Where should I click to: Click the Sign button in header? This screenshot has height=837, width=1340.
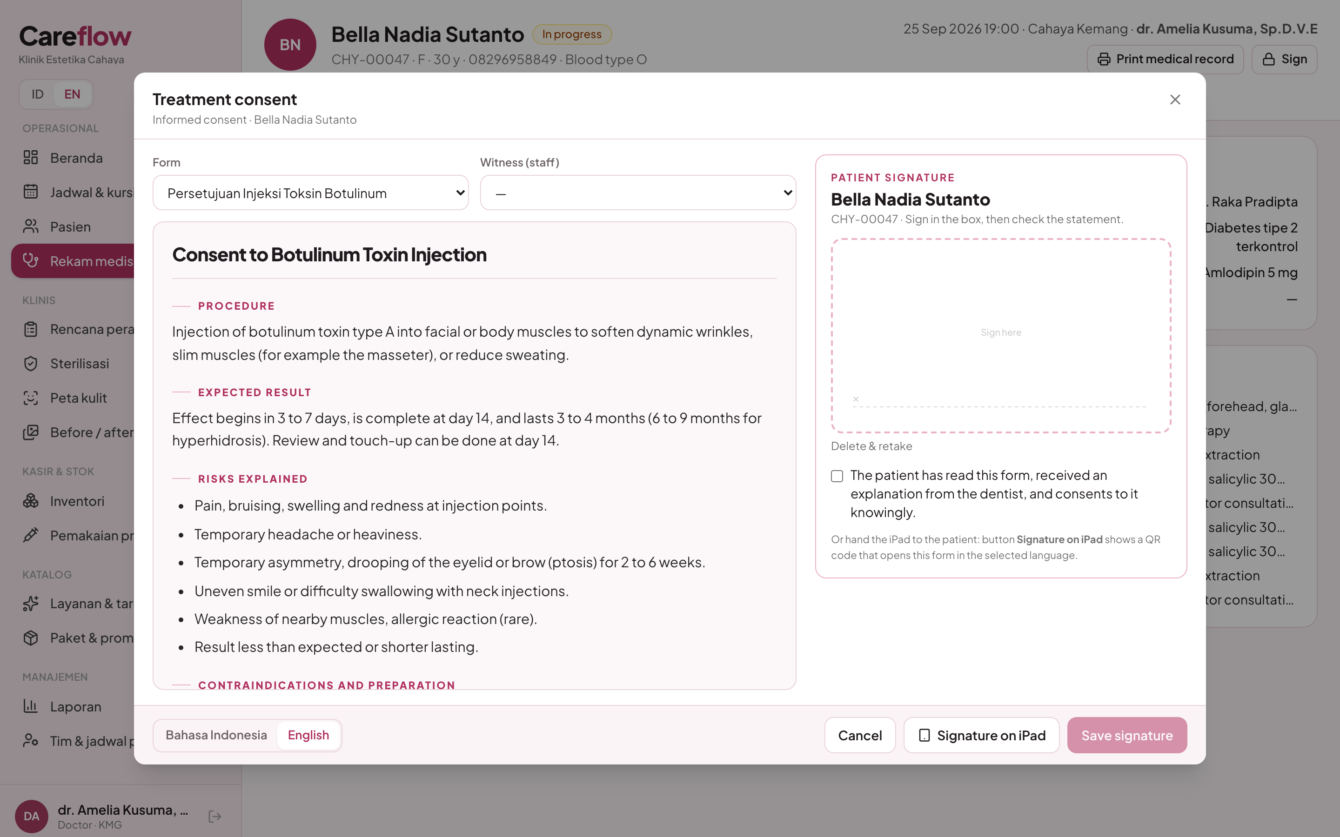(1284, 59)
